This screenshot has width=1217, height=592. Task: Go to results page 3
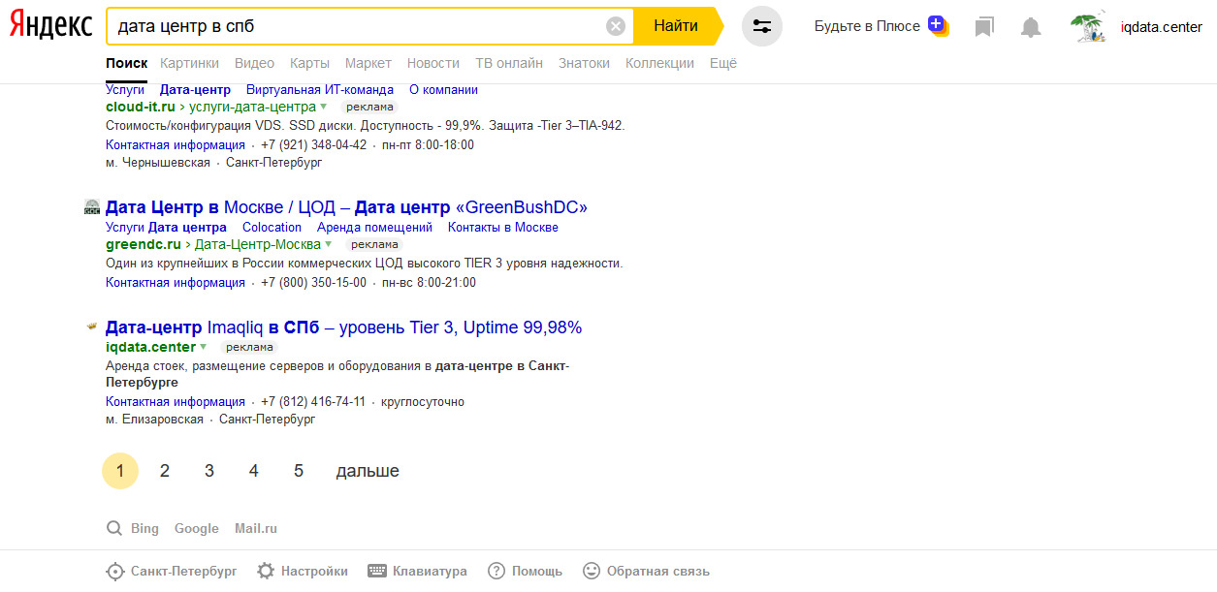coord(209,471)
